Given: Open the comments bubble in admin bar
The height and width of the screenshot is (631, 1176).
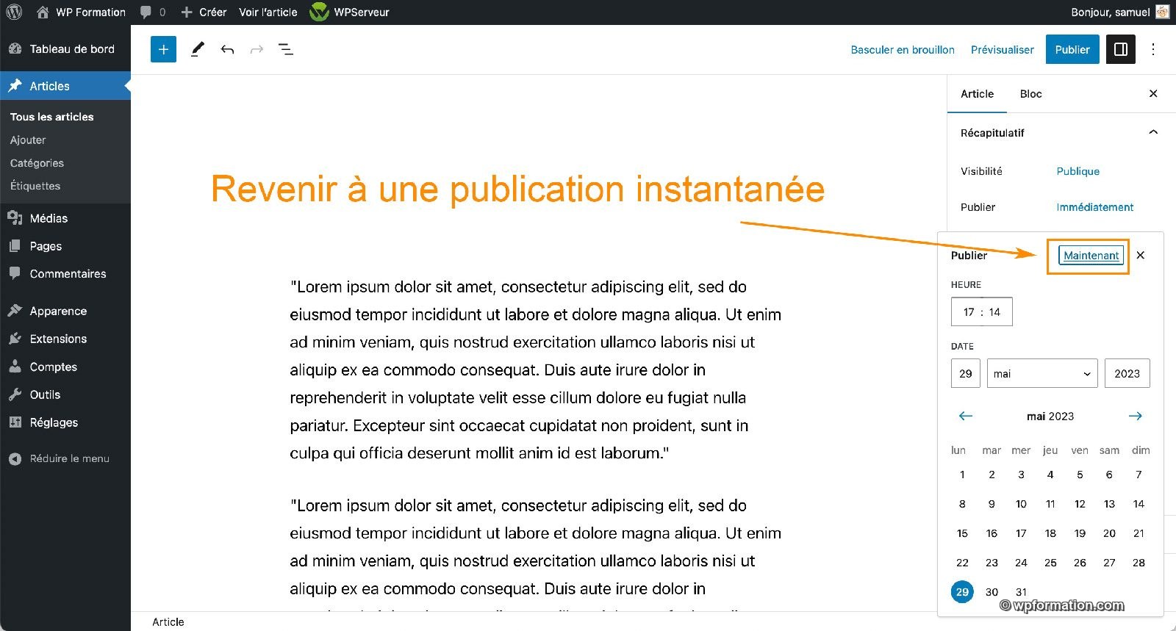Looking at the screenshot, I should (x=153, y=12).
